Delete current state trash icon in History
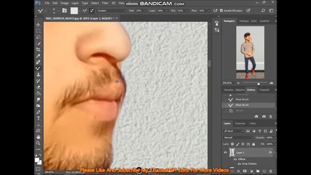Image resolution: width=311 pixels, height=175 pixels. [x=271, y=117]
